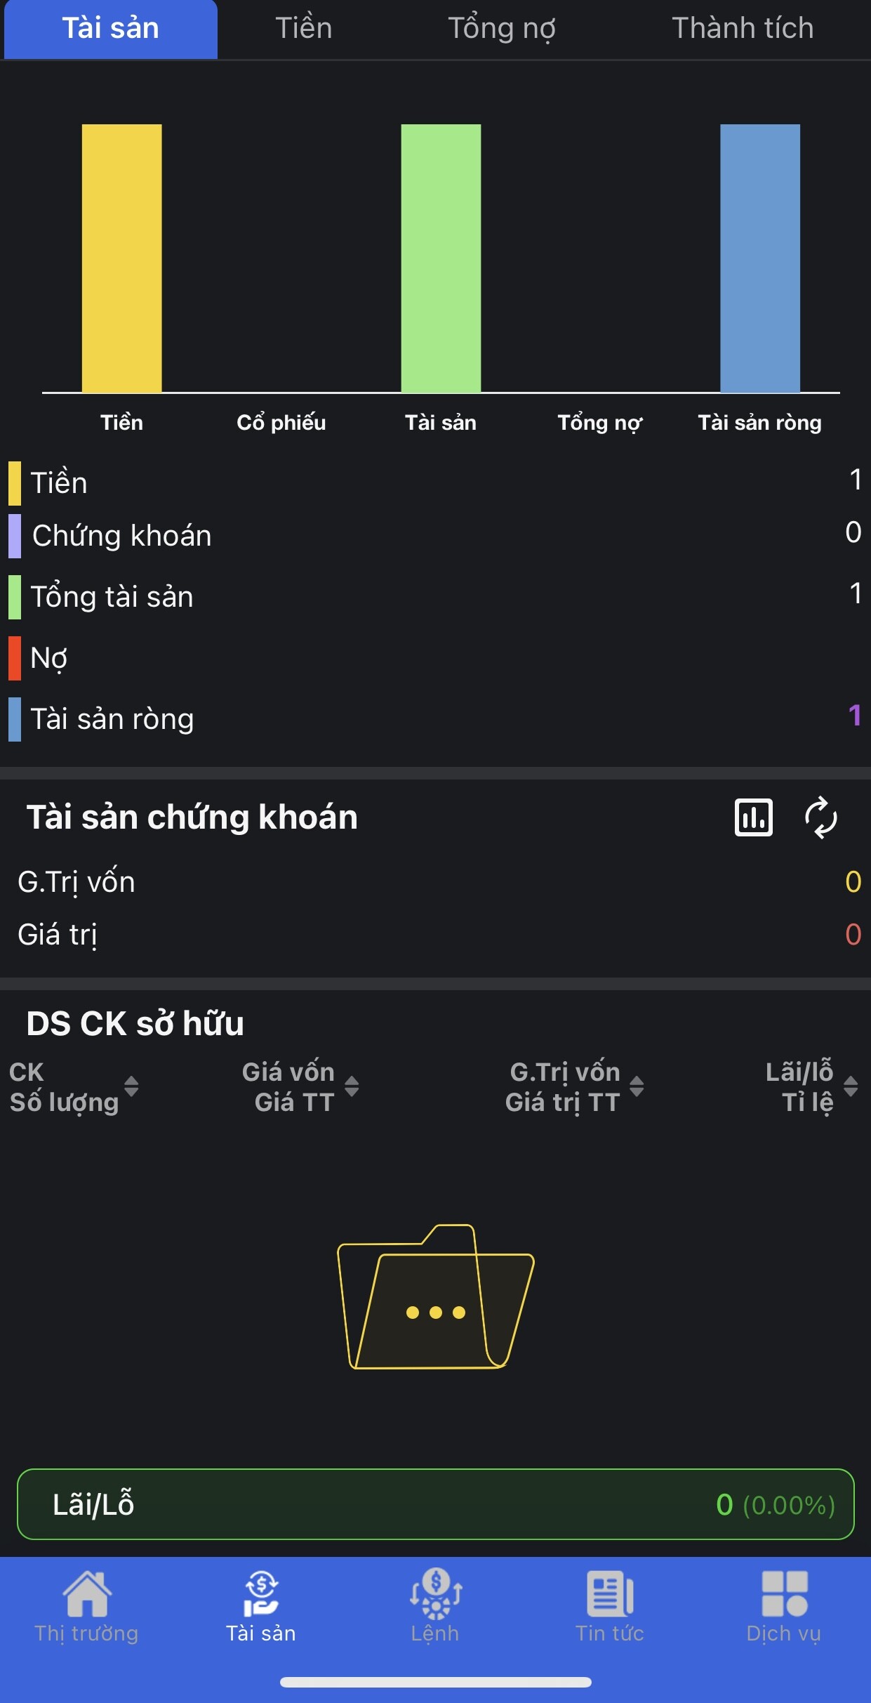Select the yellow Tiền legend swatch

tap(15, 483)
